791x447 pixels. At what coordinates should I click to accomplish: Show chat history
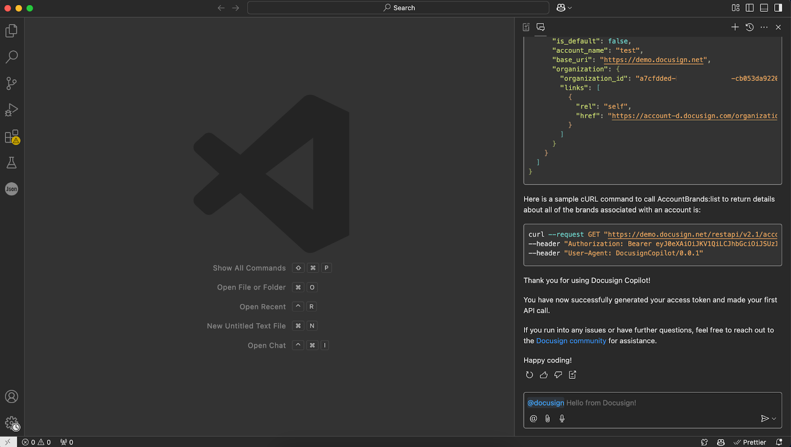pos(749,27)
